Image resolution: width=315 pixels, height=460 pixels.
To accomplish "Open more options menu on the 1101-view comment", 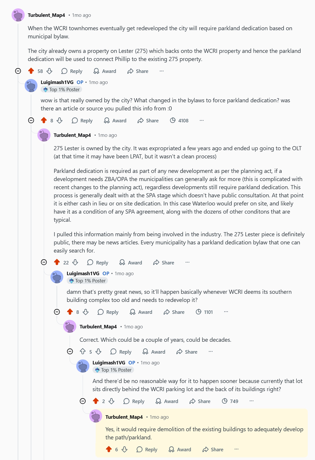I will pyautogui.click(x=226, y=312).
